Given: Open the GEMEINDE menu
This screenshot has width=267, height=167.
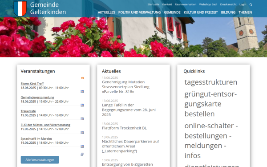Looking at the screenshot, I should pos(172,12).
